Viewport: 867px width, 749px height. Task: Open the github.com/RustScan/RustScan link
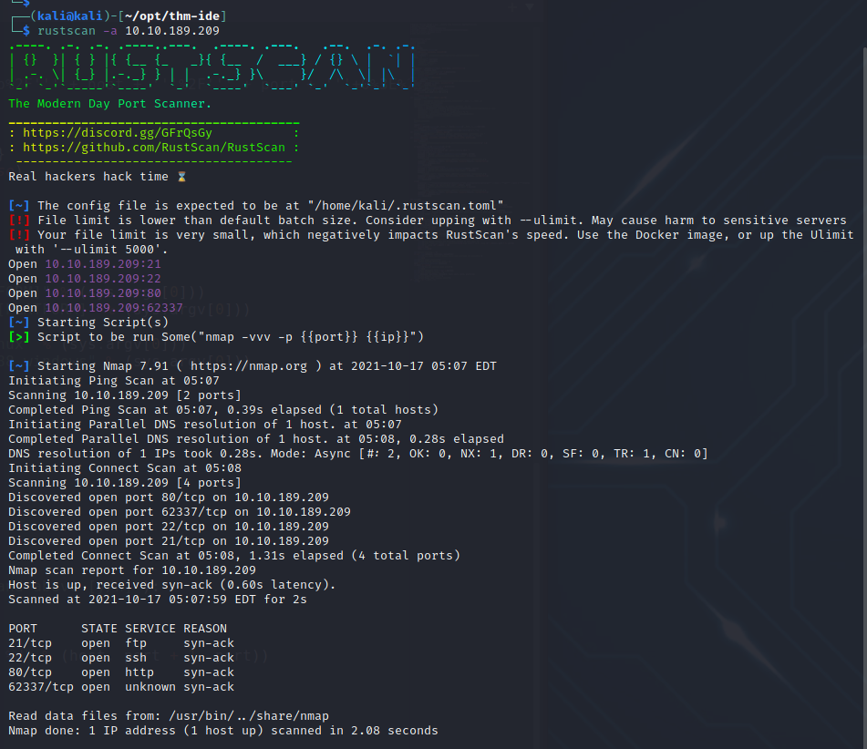pos(154,147)
